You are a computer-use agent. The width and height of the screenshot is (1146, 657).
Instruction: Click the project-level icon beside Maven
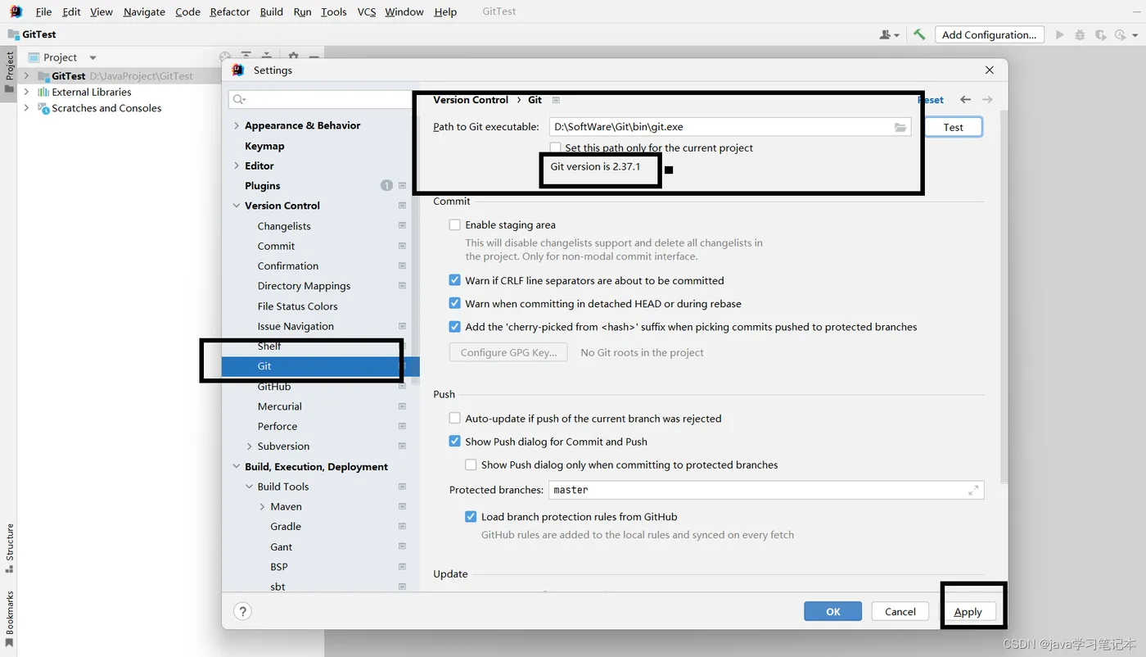pyautogui.click(x=402, y=507)
